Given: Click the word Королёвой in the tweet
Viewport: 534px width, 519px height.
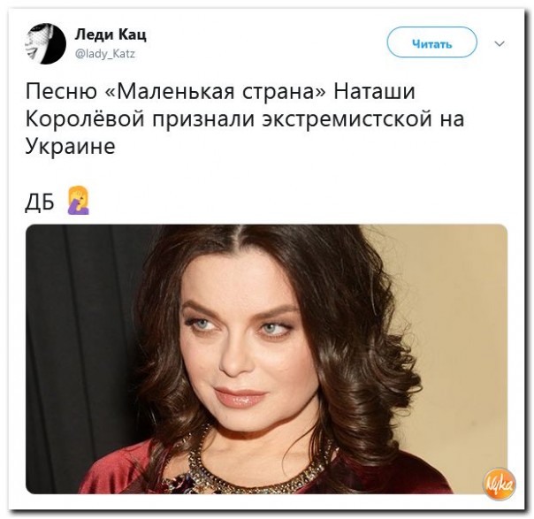Looking at the screenshot, I should pos(85,118).
